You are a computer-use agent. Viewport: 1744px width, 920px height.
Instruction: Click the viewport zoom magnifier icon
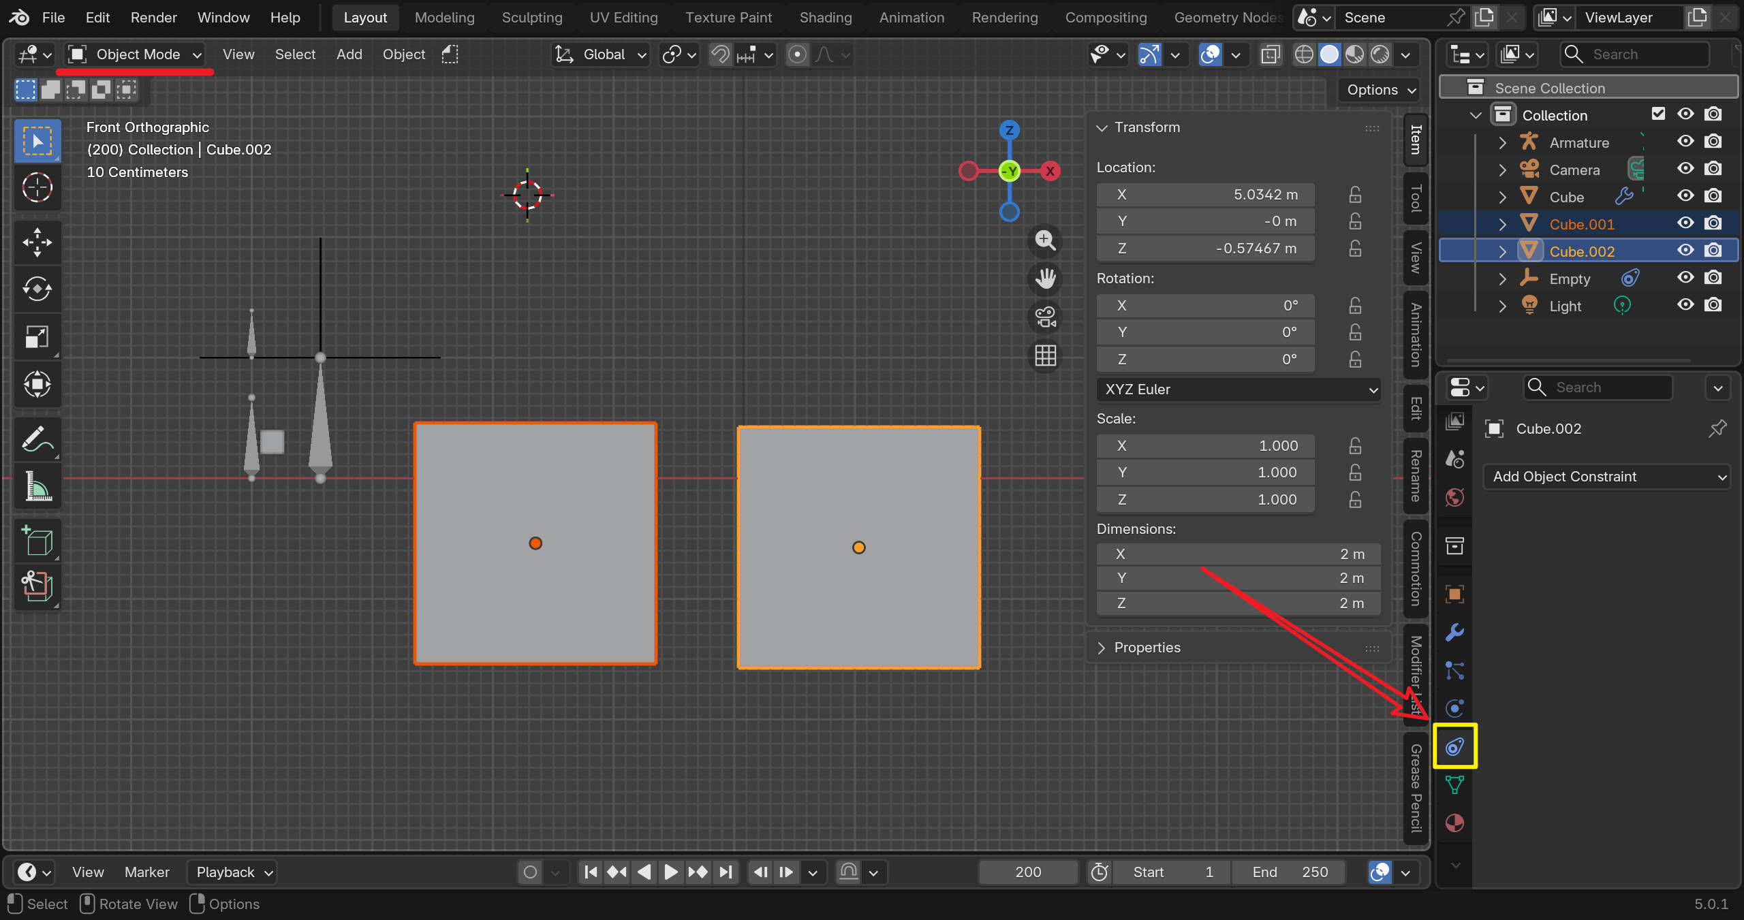coord(1045,240)
